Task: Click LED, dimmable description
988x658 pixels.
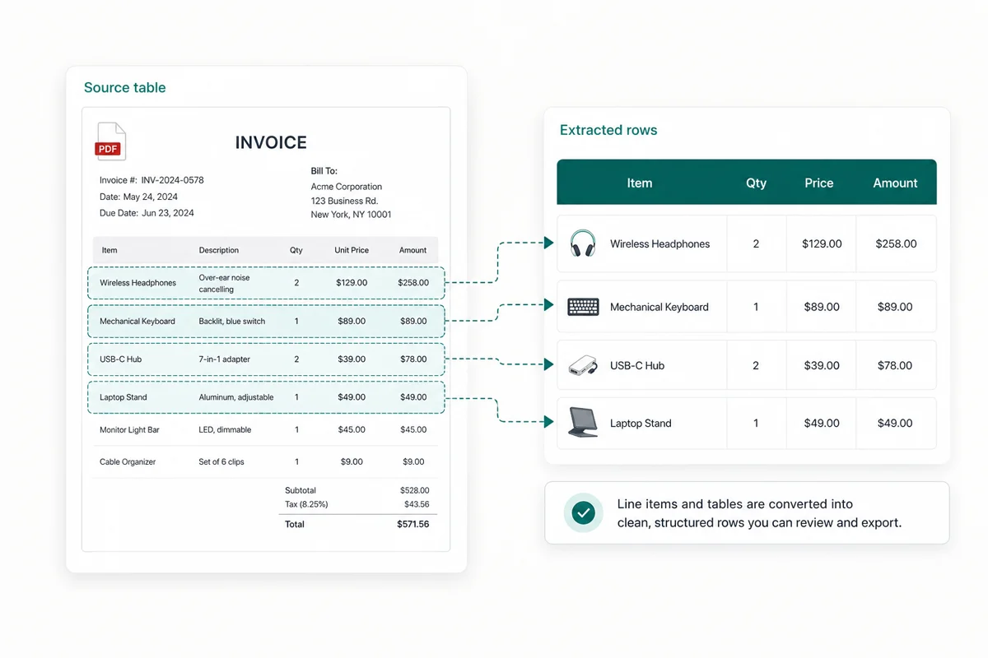Action: click(x=225, y=430)
